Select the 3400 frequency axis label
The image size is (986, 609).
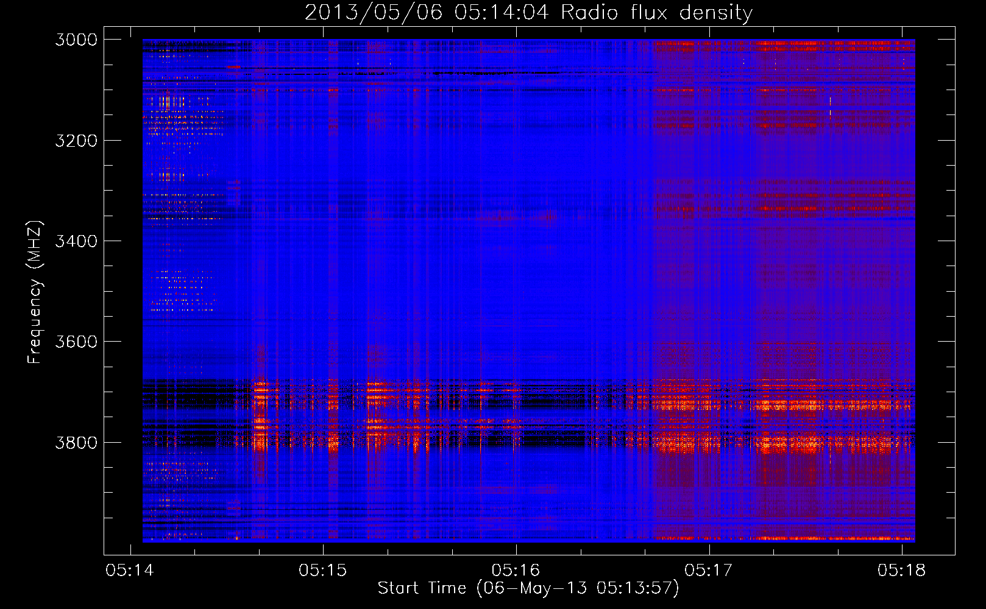(x=76, y=241)
